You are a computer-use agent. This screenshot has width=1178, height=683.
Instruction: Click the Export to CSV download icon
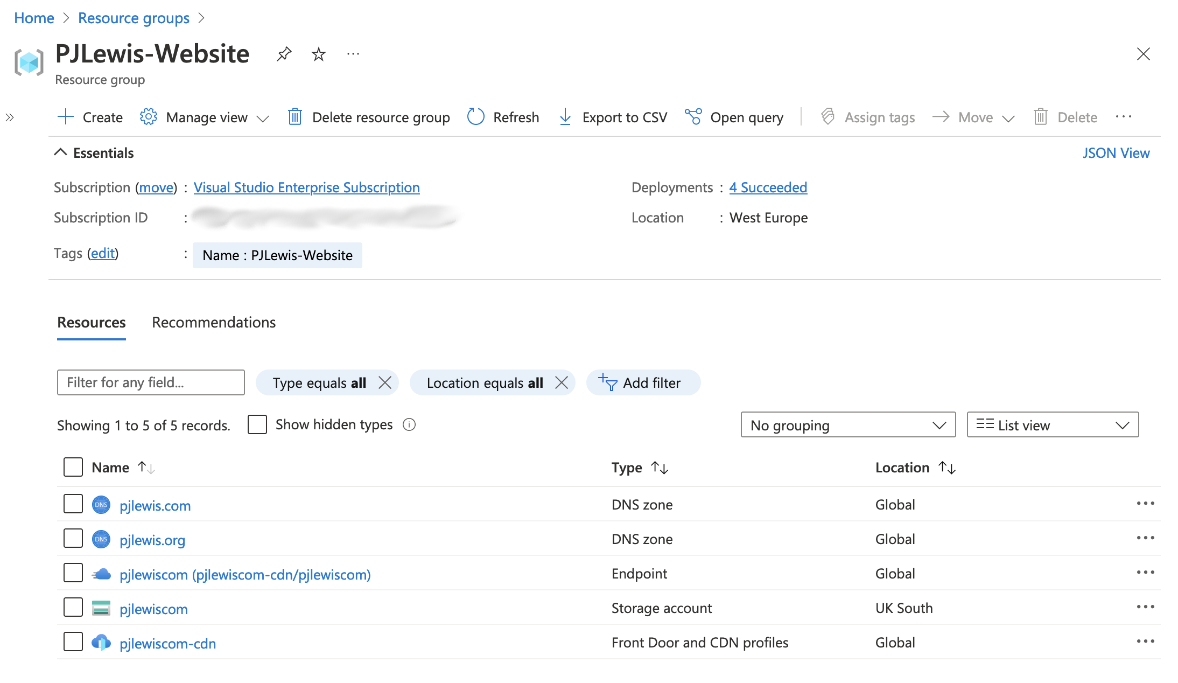[565, 117]
